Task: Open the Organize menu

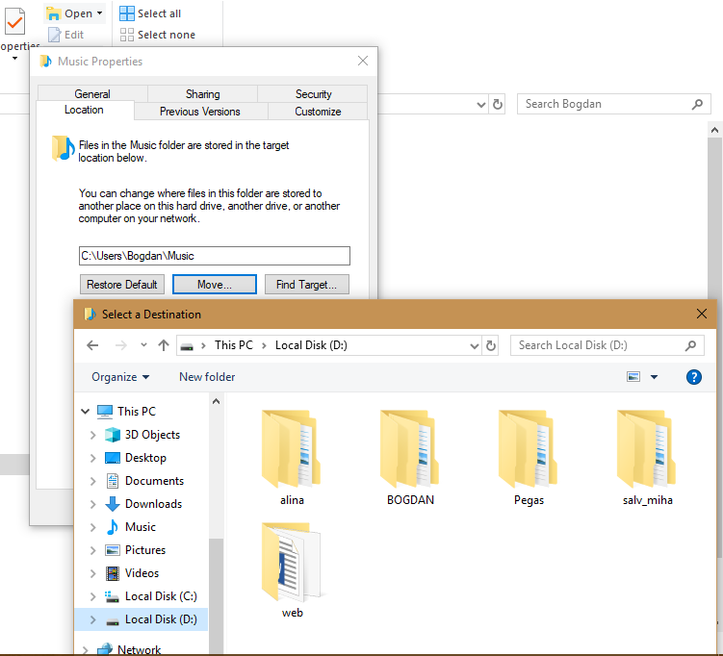Action: (120, 377)
